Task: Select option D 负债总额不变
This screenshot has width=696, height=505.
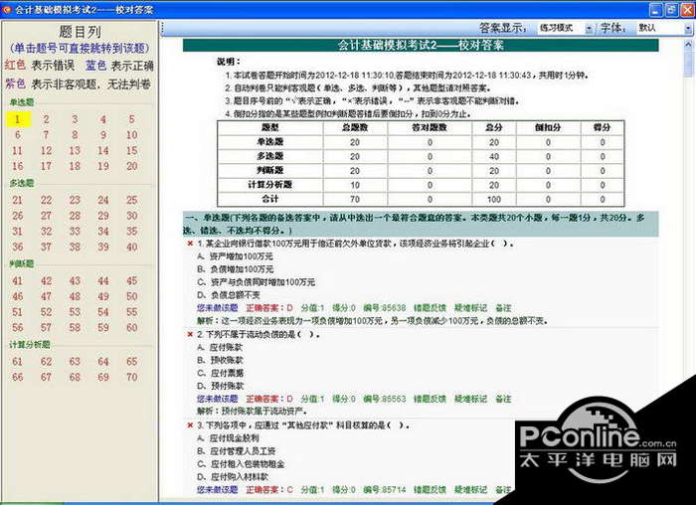Action: (x=229, y=295)
